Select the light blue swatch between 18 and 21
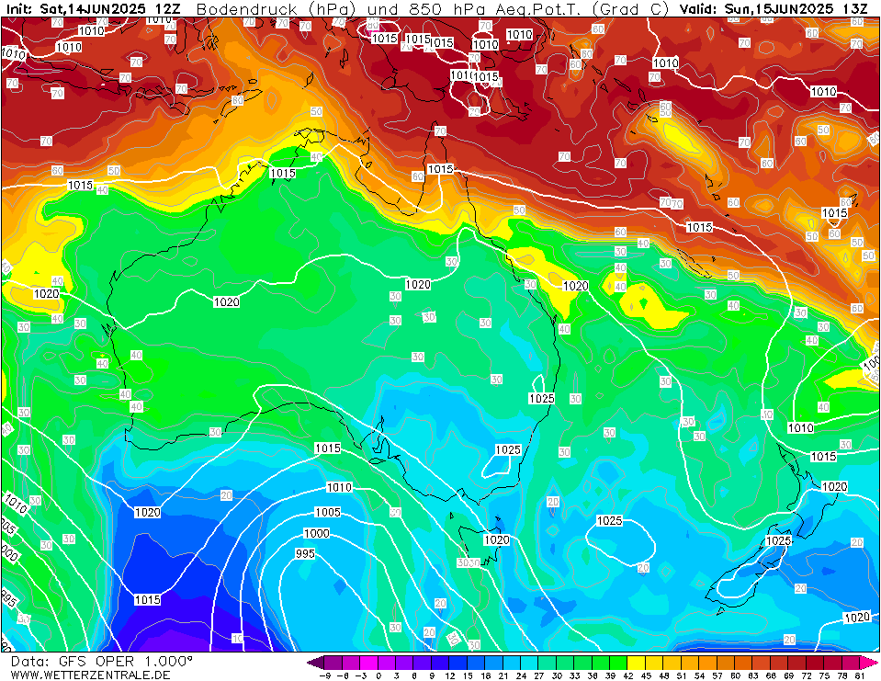 coord(493,663)
